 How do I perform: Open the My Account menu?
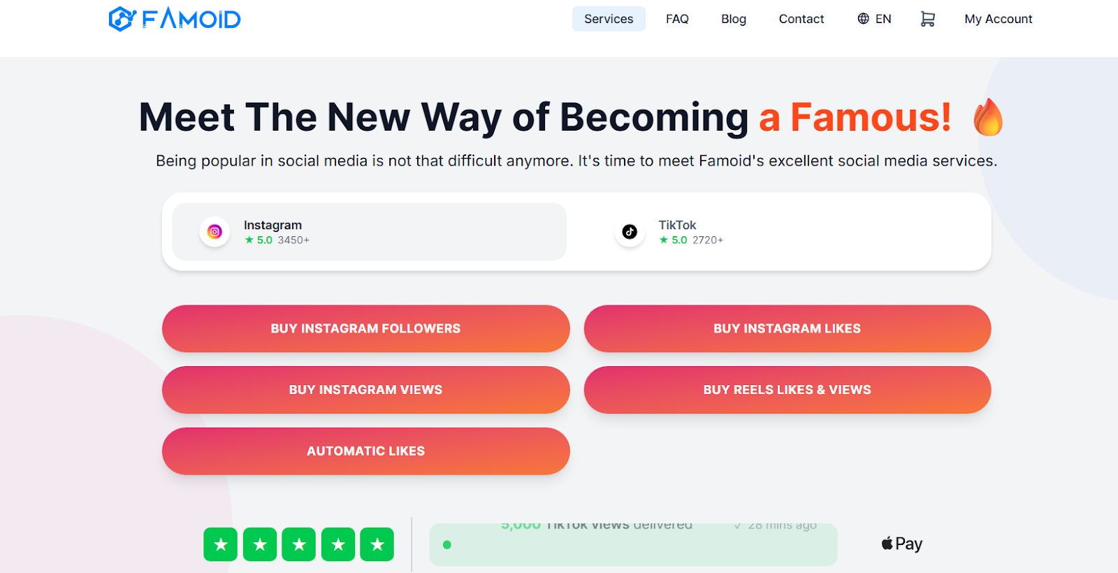click(x=998, y=19)
